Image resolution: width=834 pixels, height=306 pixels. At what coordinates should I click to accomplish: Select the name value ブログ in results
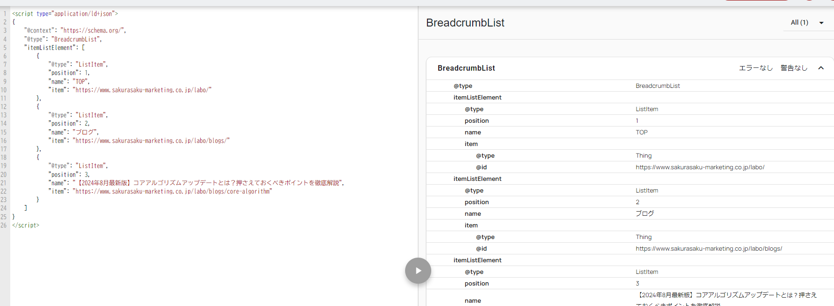645,213
